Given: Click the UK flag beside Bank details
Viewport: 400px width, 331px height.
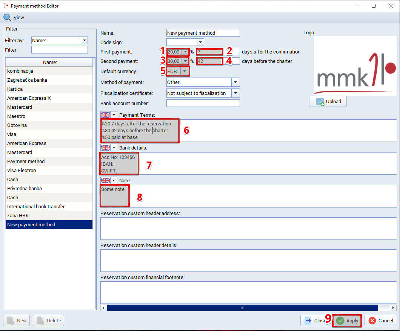Looking at the screenshot, I should (x=105, y=148).
